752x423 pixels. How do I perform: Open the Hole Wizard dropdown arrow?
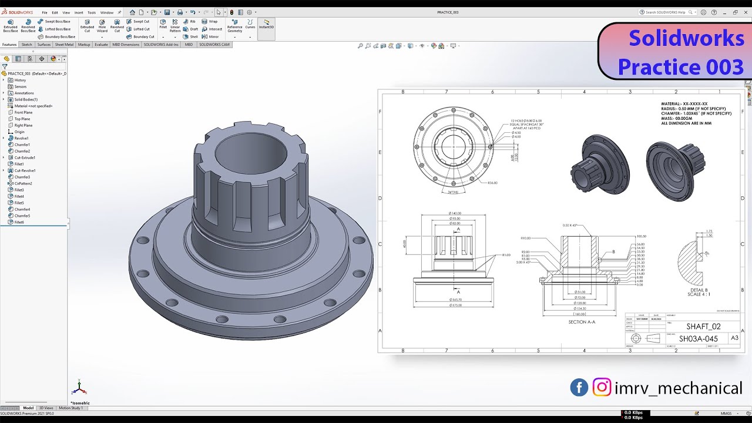pyautogui.click(x=102, y=37)
